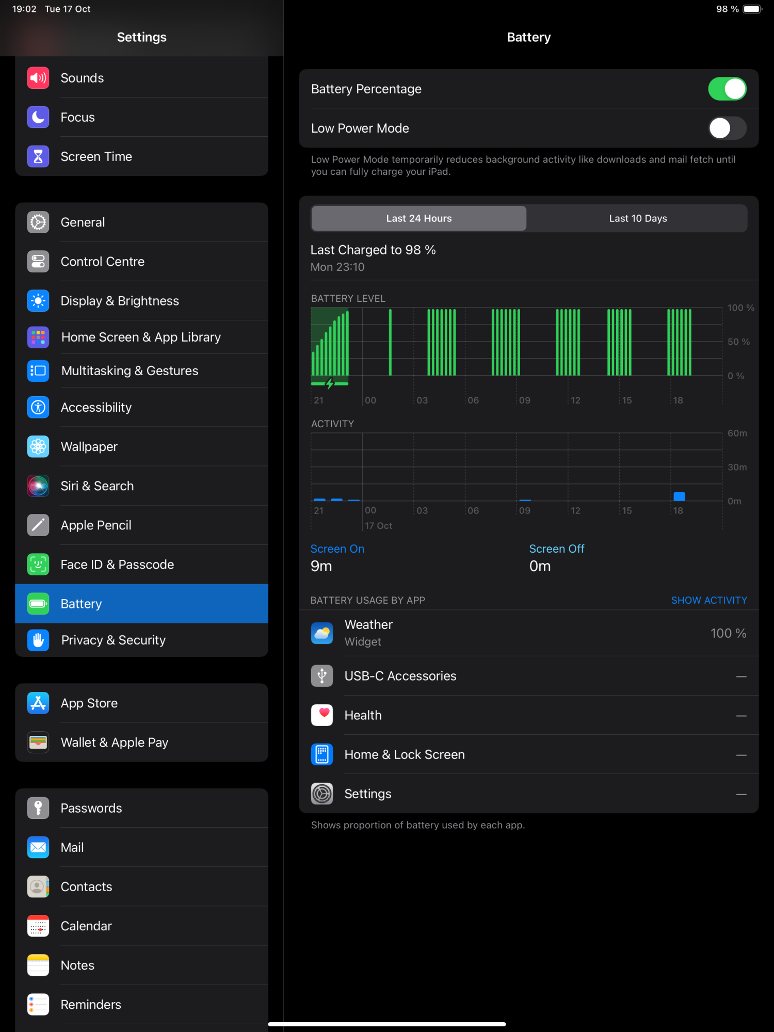Tap the Health usage row

pyautogui.click(x=529, y=715)
